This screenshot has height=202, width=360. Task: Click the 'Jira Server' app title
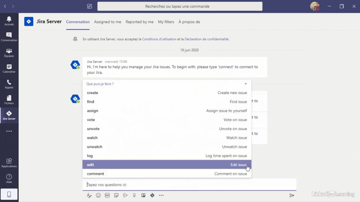click(49, 21)
